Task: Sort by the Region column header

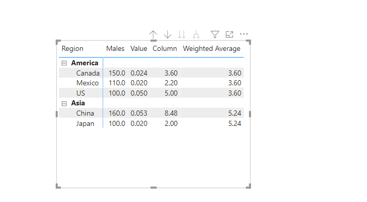Action: coord(73,49)
